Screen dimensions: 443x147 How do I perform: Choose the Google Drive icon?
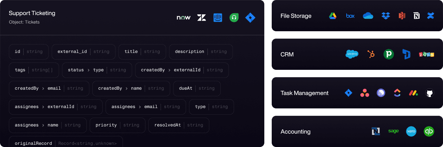333,16
